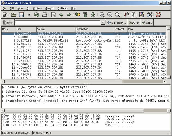172x136 pixels.
Task: Open the Statistics menu
Action: pyautogui.click(x=63, y=8)
